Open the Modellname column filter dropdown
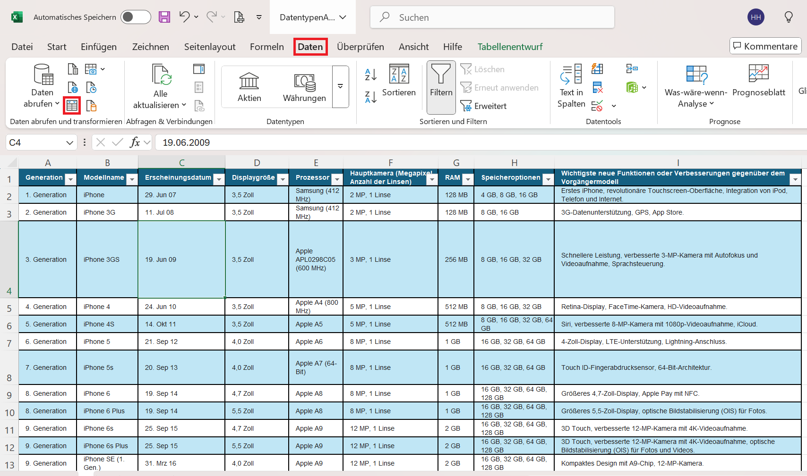The width and height of the screenshot is (807, 476). point(132,179)
